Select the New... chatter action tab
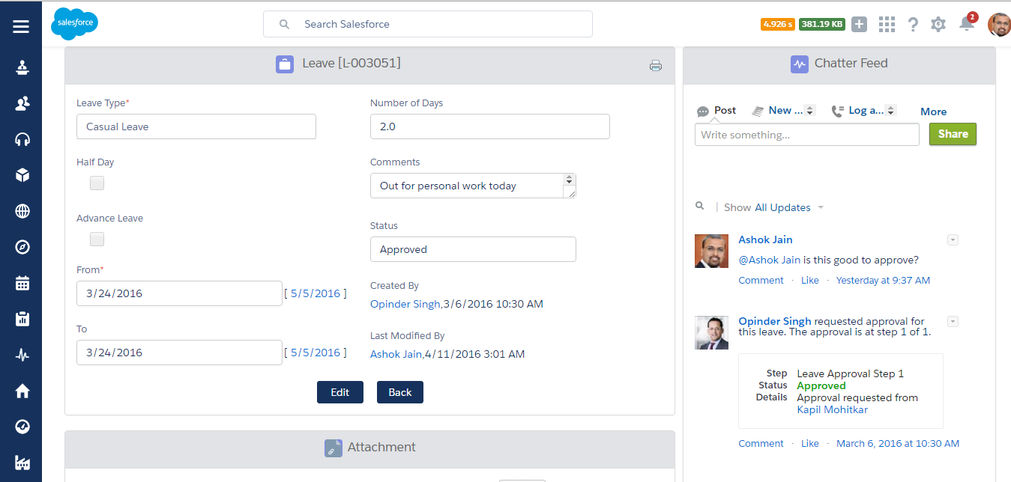The height and width of the screenshot is (482, 1011). (x=778, y=111)
